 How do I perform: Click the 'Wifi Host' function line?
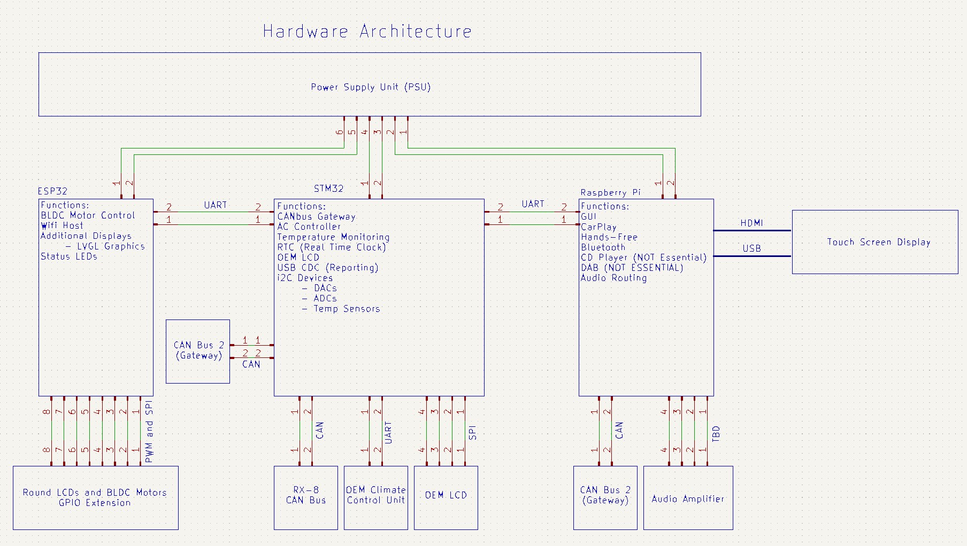pyautogui.click(x=62, y=225)
